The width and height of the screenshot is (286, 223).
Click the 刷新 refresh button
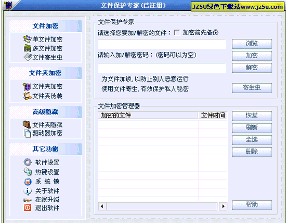(252, 128)
